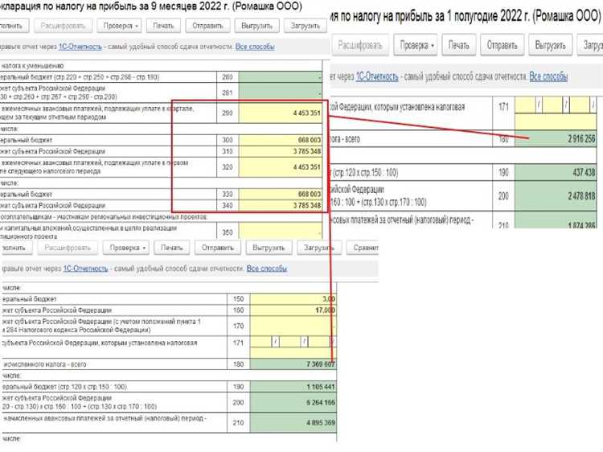Click row code 290 in the 9-month declaration window
The image size is (603, 452).
click(x=228, y=113)
